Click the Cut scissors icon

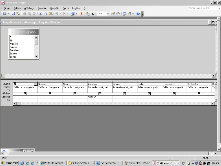coord(41,14)
